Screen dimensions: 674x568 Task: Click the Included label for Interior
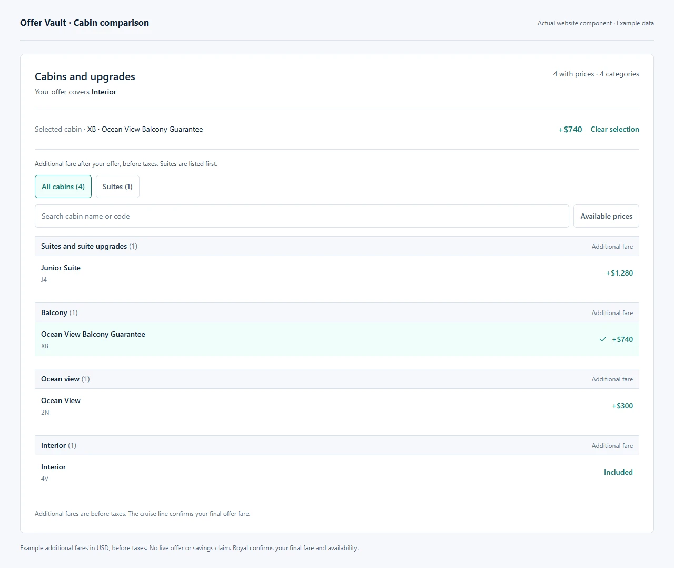pos(618,472)
